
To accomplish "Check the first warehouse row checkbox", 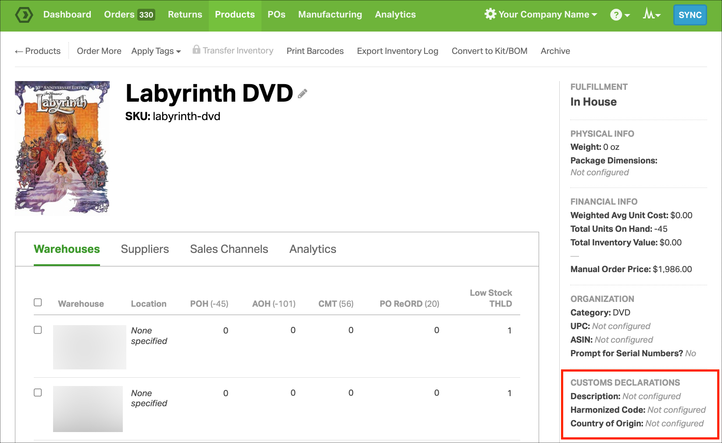I will pyautogui.click(x=38, y=330).
